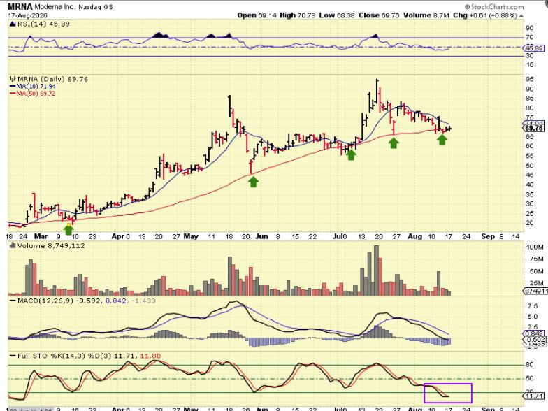
Task: Click the Sep label below the price chart
Action: tap(488, 236)
